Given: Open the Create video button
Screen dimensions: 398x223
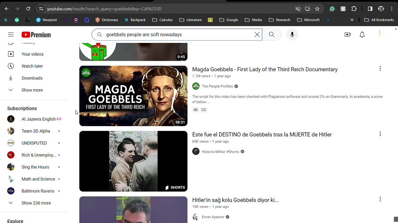Looking at the screenshot, I should point(348,35).
